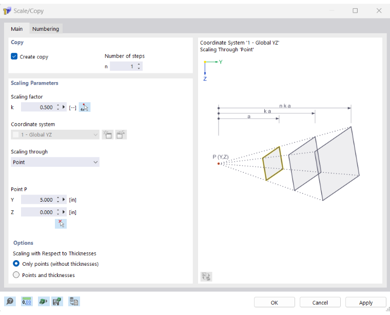
Task: Click the number of steps n field
Action: [123, 66]
